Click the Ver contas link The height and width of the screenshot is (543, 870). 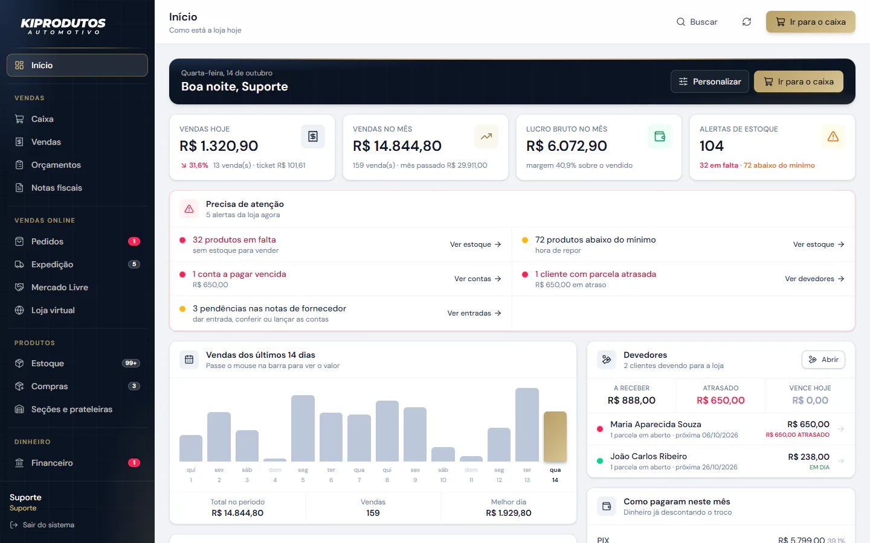478,279
